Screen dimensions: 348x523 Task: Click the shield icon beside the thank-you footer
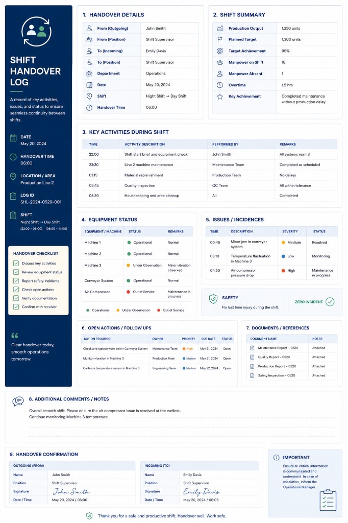(x=89, y=516)
